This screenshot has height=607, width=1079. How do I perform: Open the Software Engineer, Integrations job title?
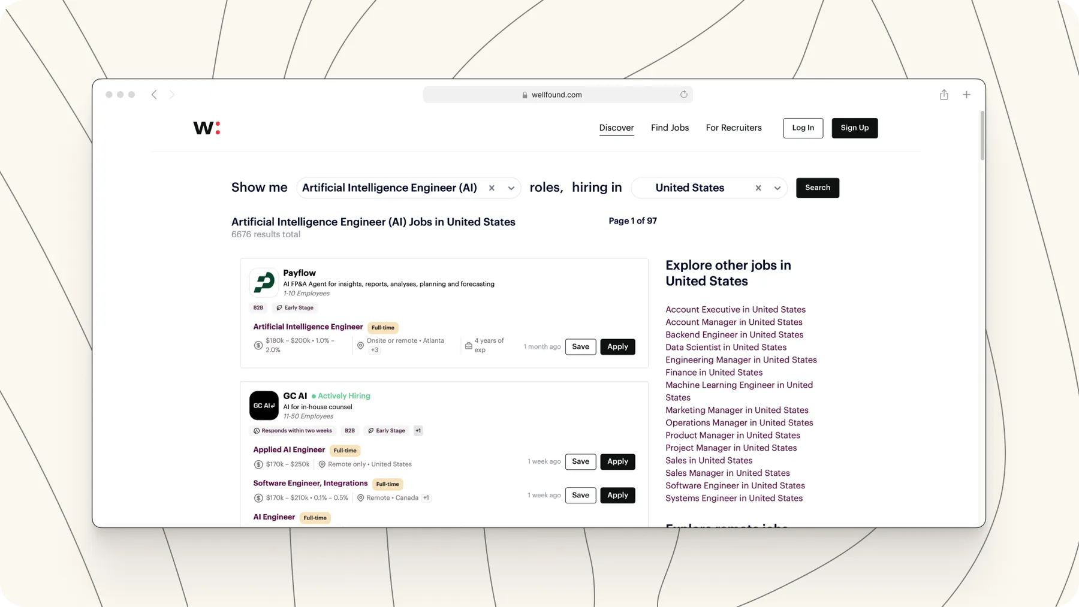(310, 483)
